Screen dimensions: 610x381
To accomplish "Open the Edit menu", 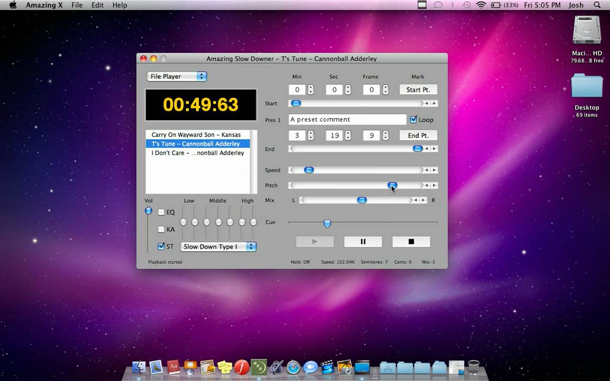I will pos(97,5).
